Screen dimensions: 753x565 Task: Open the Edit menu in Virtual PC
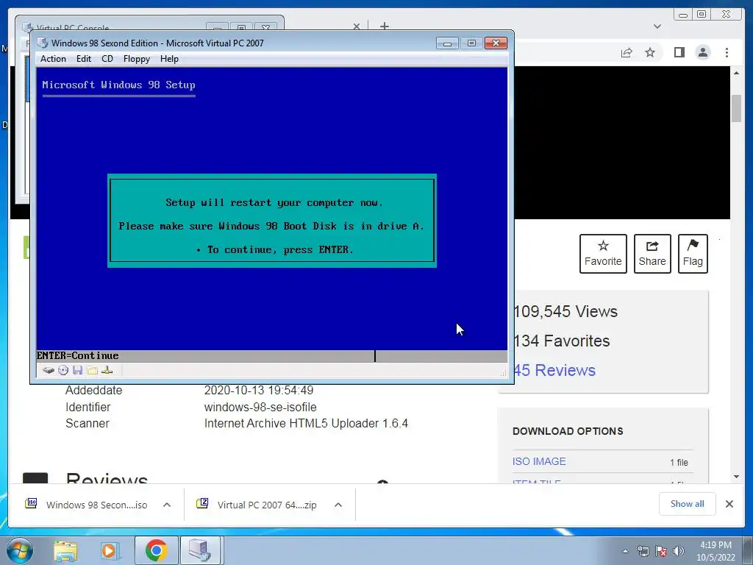[84, 59]
